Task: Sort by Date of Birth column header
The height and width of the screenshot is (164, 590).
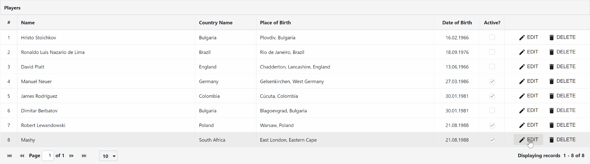Action: coord(457,23)
